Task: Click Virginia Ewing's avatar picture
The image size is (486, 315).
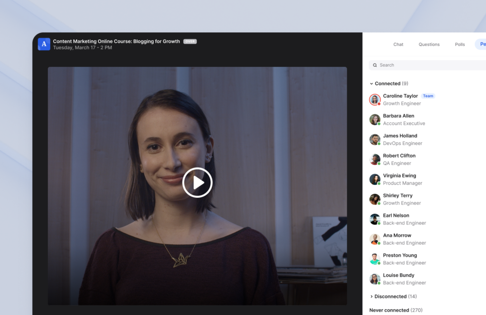Action: point(374,179)
